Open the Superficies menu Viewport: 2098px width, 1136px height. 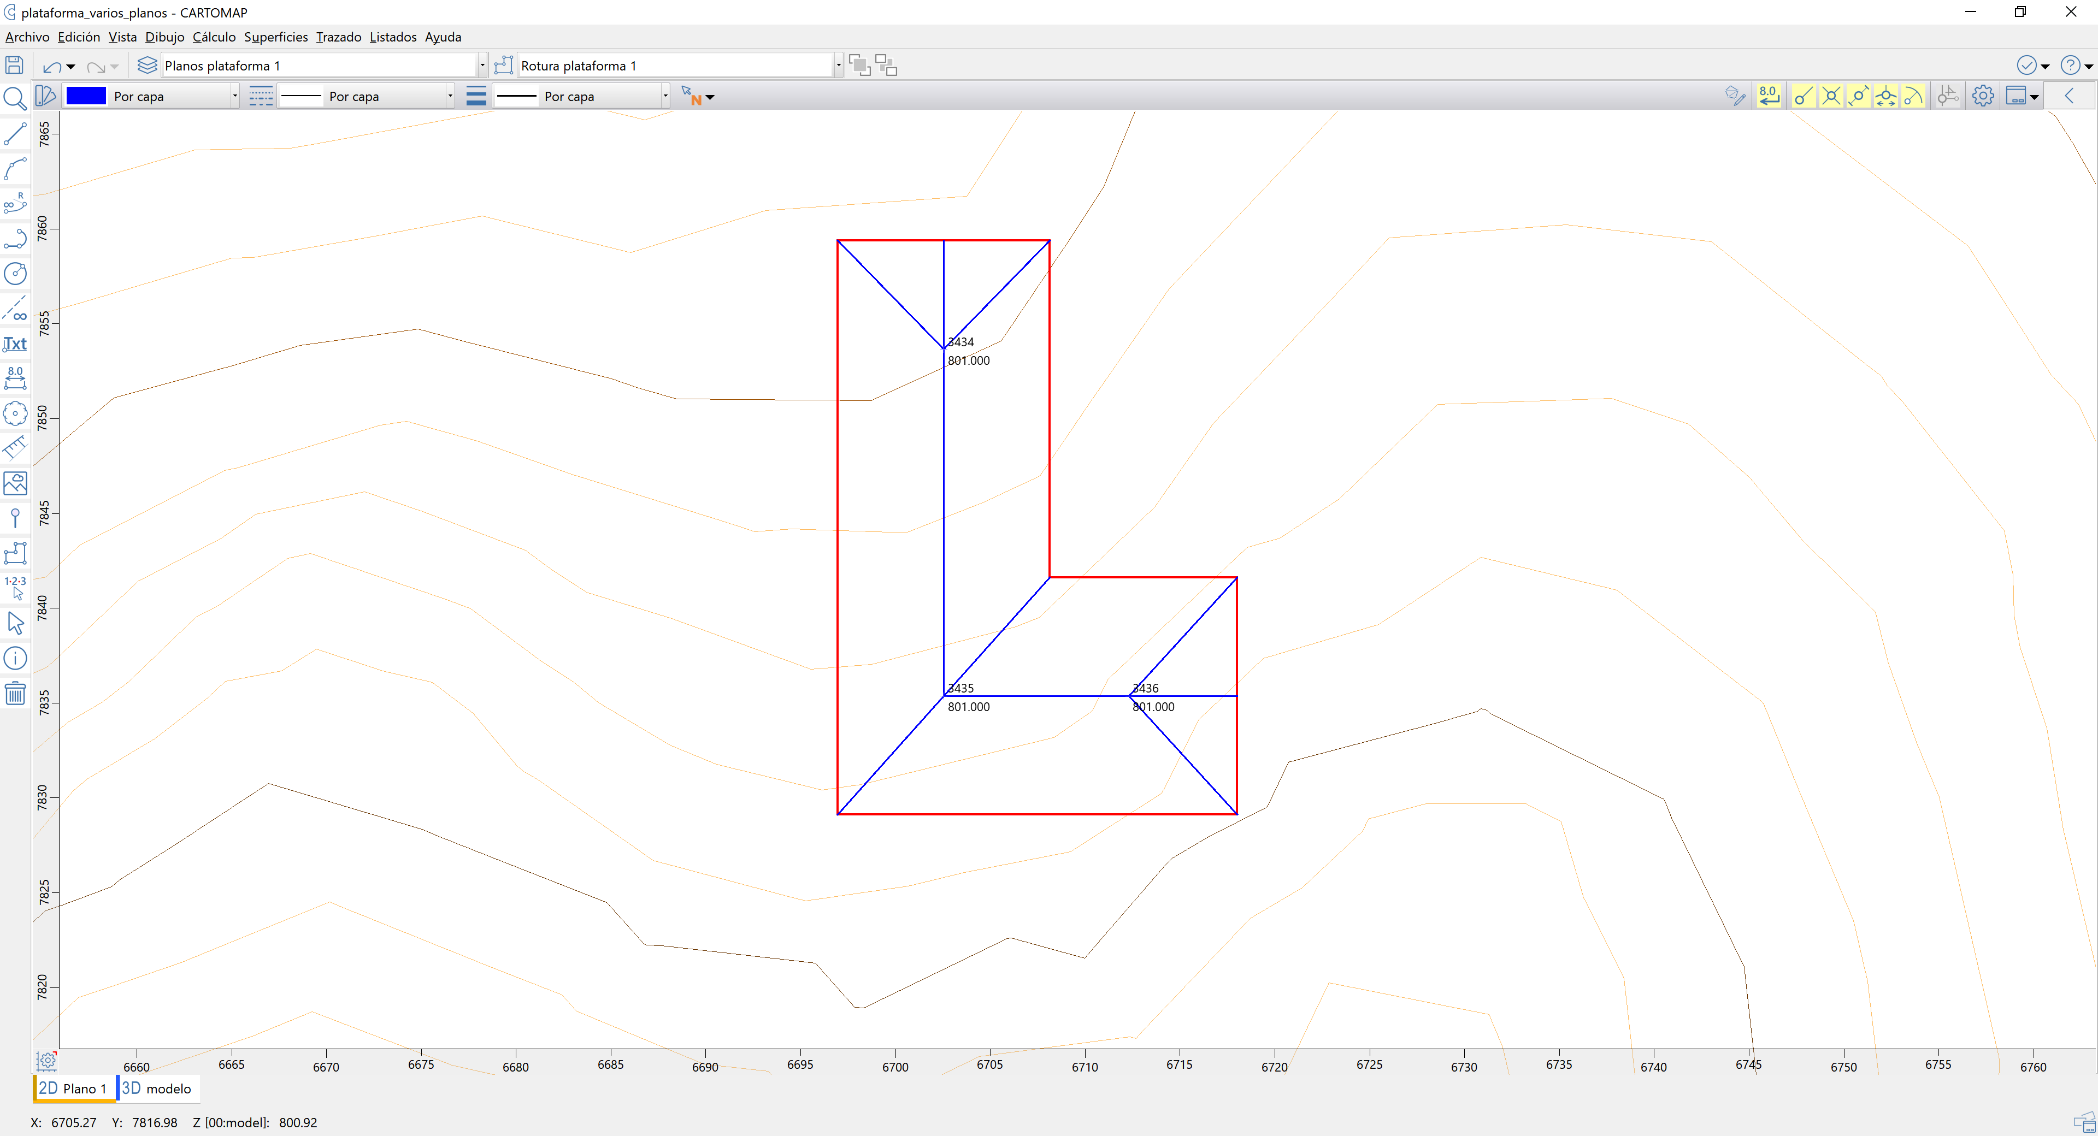[x=275, y=37]
